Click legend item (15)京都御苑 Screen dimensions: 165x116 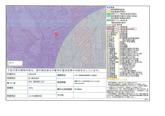(x=112, y=57)
